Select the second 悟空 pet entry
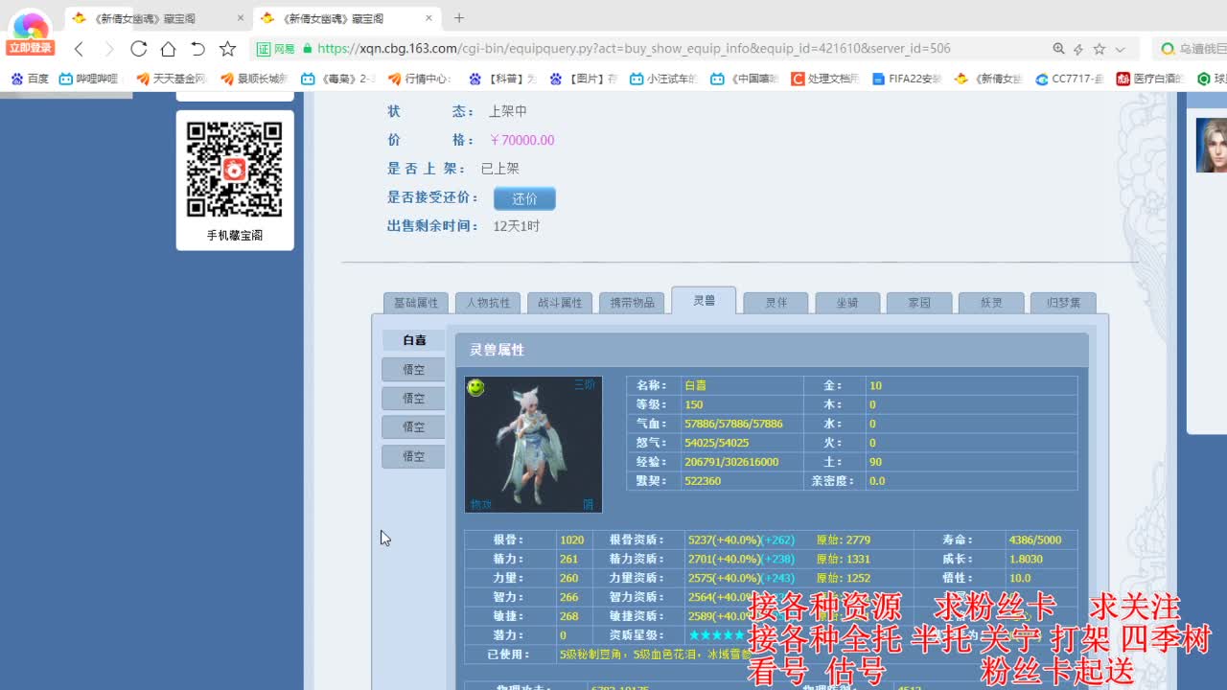1227x690 pixels. click(412, 398)
